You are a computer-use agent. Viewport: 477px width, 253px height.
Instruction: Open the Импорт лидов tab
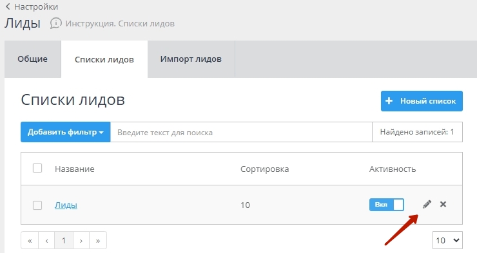(x=191, y=59)
